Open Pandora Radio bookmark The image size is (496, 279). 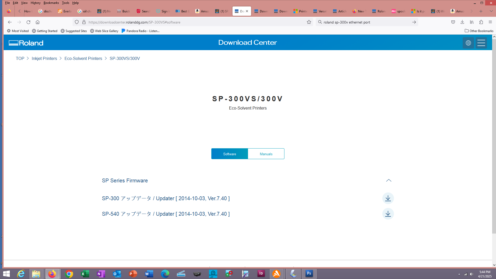(x=141, y=31)
